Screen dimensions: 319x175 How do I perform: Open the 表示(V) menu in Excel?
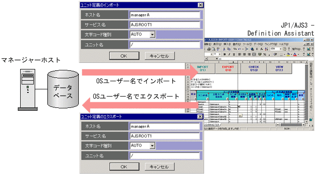pos(218,44)
